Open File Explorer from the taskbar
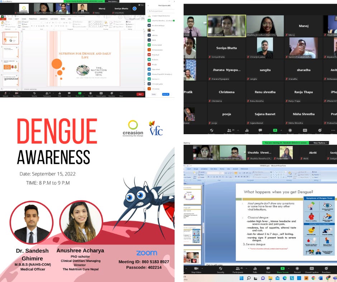 pos(270,278)
